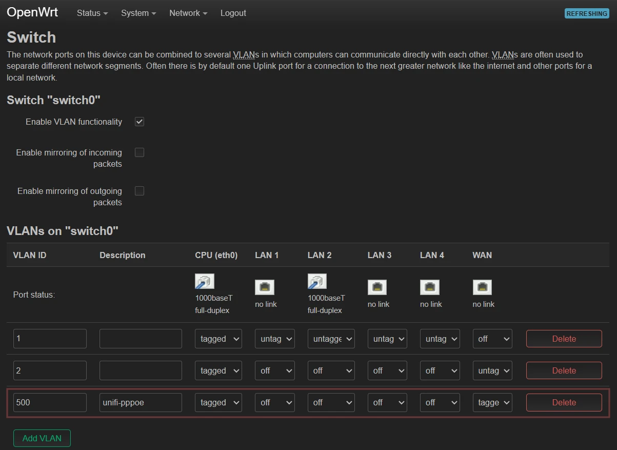Open the System menu
The height and width of the screenshot is (450, 617).
point(138,13)
